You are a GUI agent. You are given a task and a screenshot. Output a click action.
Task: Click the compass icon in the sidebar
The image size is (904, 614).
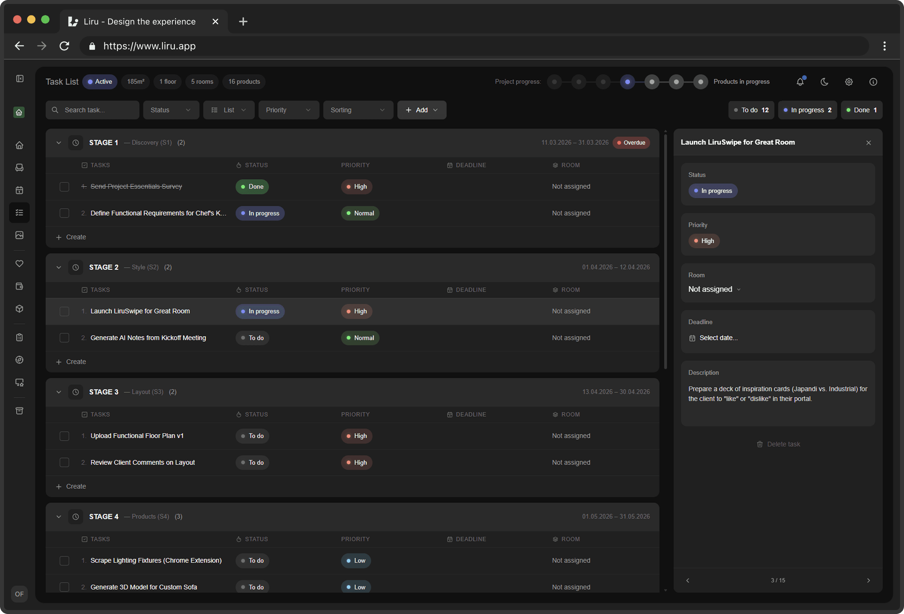(x=19, y=359)
